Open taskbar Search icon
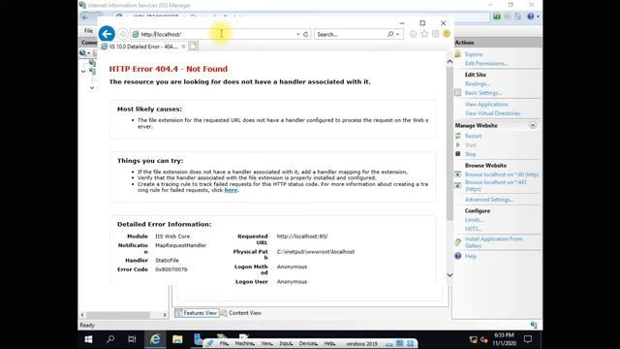This screenshot has height=349, width=620. [110, 339]
